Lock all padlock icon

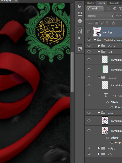pyautogui.click(x=113, y=23)
